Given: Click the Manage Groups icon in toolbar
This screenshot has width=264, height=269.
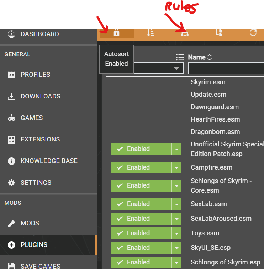Looking at the screenshot, I should point(219,33).
